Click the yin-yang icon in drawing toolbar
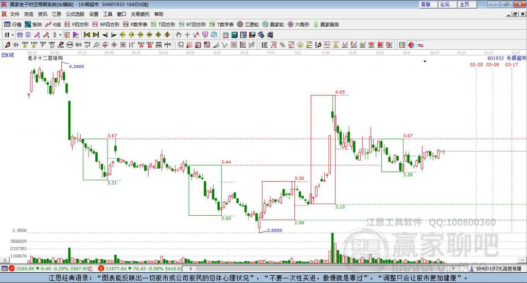Image resolution: width=527 pixels, height=283 pixels. coord(411,45)
